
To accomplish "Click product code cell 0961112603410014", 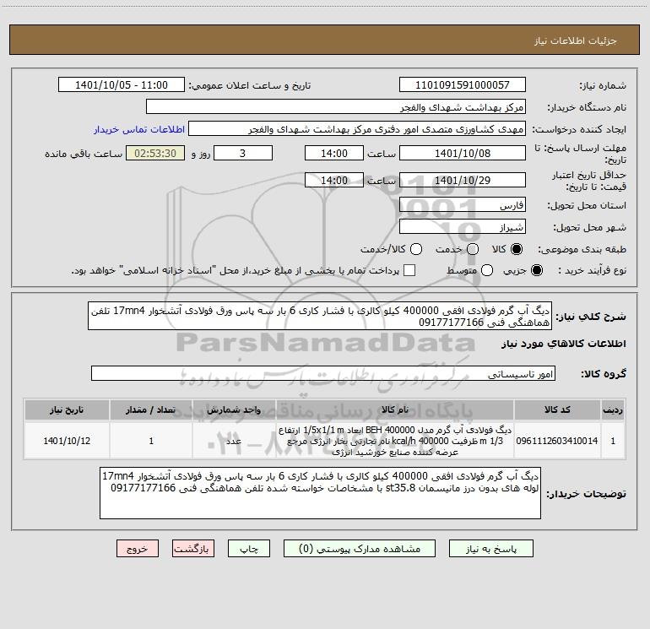I will tap(557, 441).
